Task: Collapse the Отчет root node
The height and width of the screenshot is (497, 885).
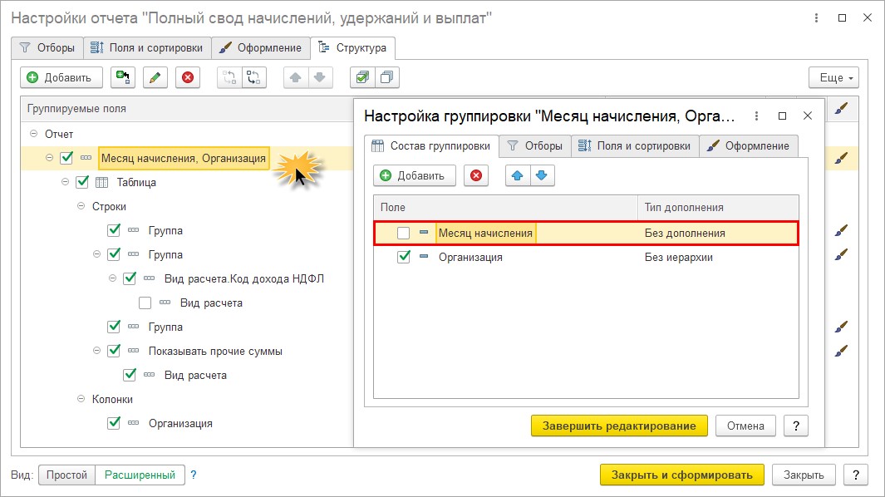Action: click(33, 134)
